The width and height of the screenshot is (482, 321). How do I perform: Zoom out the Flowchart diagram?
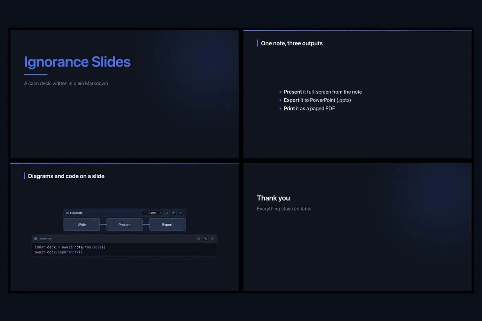[x=145, y=213]
